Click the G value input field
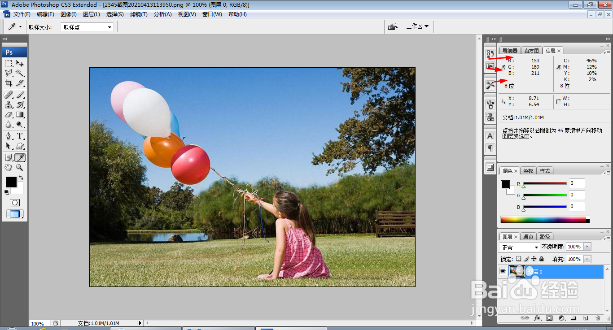The width and height of the screenshot is (613, 330). tap(578, 195)
